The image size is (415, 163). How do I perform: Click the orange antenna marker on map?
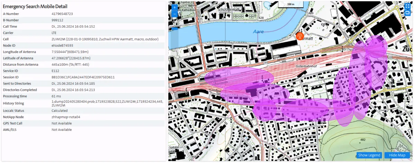tap(300, 36)
